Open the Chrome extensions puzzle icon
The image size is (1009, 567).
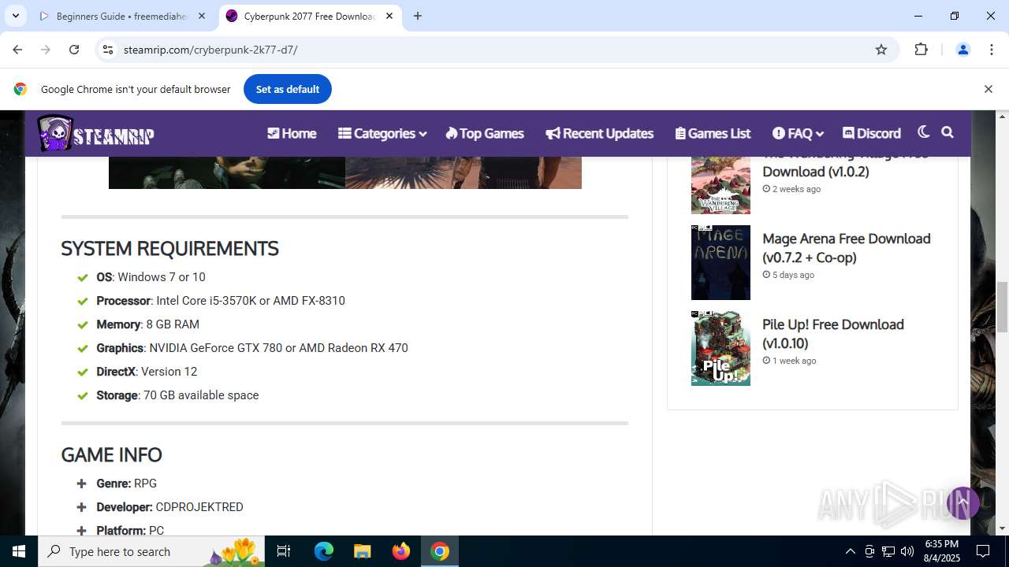pyautogui.click(x=921, y=50)
